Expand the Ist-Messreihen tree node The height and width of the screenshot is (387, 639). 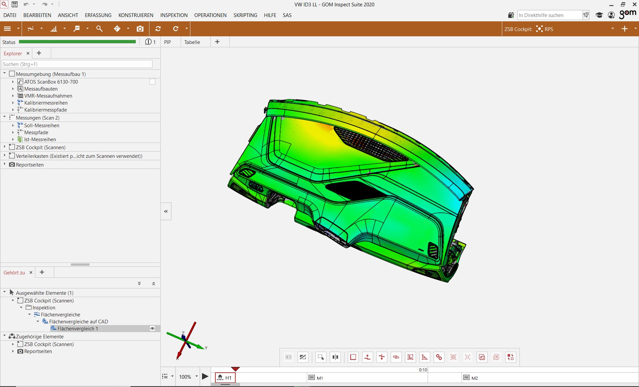coord(13,140)
